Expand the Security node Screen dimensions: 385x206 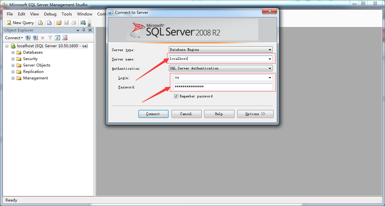pyautogui.click(x=13, y=59)
